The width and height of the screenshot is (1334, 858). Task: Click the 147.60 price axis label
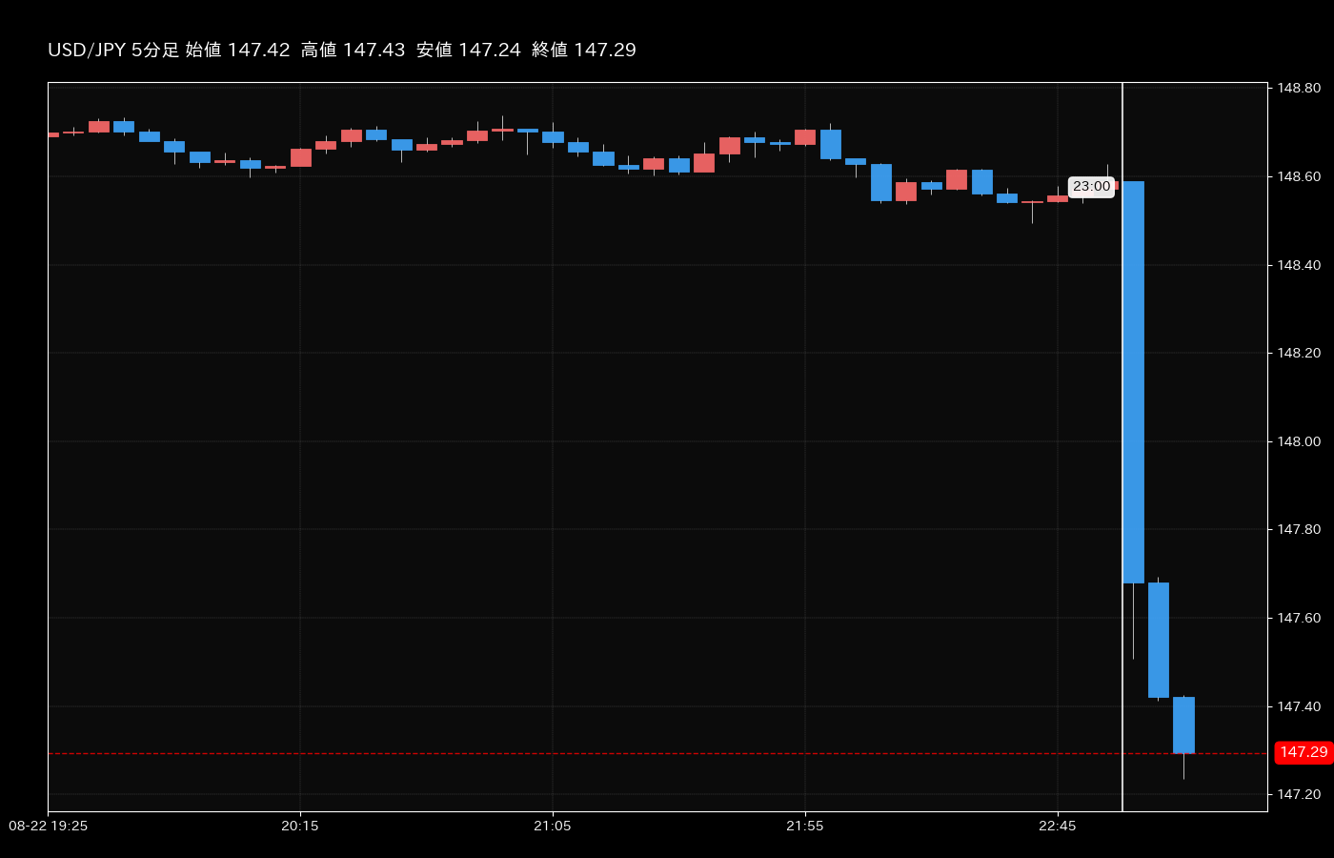point(1299,618)
